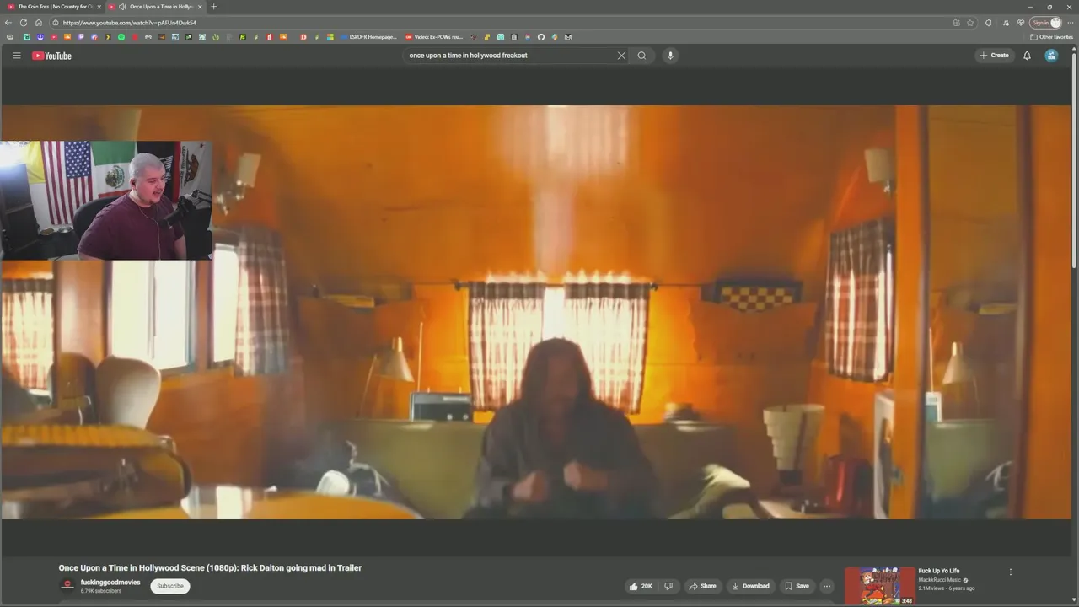Click the video title text

point(210,568)
